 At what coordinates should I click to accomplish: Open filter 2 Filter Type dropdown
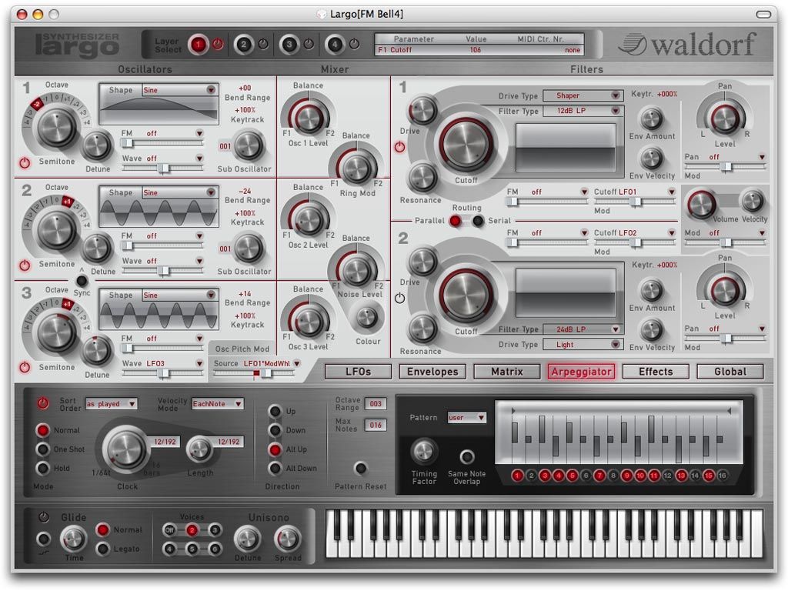point(583,329)
